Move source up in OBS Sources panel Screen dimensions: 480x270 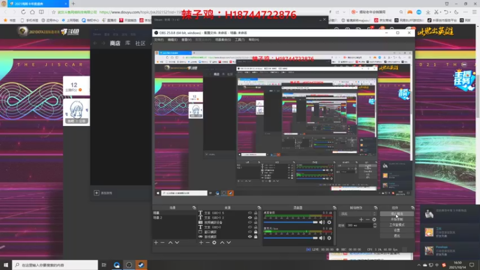(x=222, y=242)
